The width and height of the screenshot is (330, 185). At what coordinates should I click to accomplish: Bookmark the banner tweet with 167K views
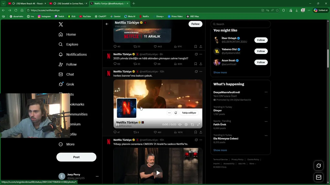(195, 132)
